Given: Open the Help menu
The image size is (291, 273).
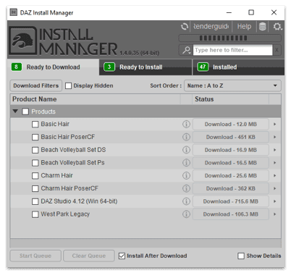Looking at the screenshot, I should tap(244, 26).
